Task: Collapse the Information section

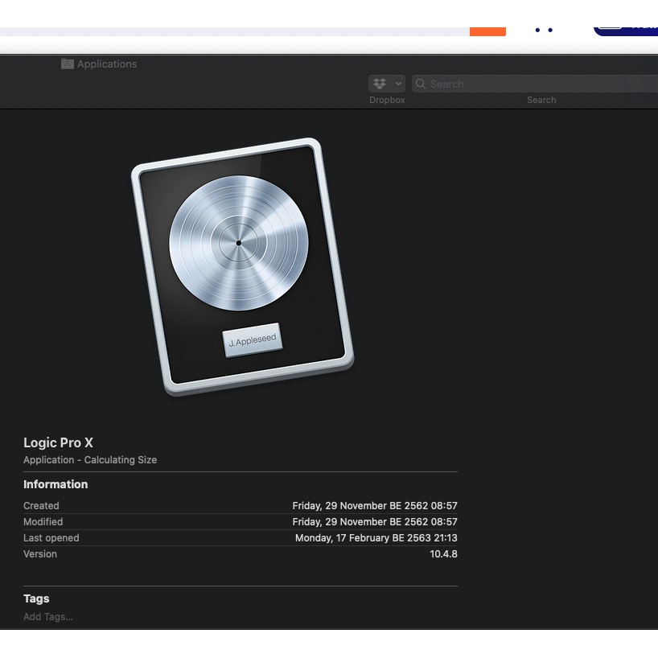Action: (56, 484)
